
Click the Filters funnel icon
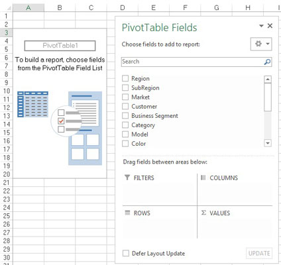[x=127, y=178]
